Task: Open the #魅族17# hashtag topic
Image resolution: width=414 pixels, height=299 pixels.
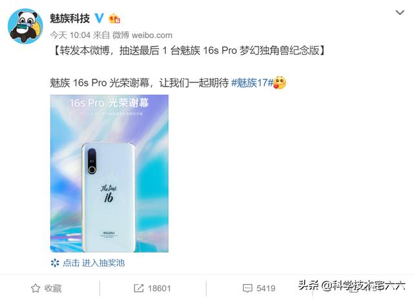Action: 252,83
